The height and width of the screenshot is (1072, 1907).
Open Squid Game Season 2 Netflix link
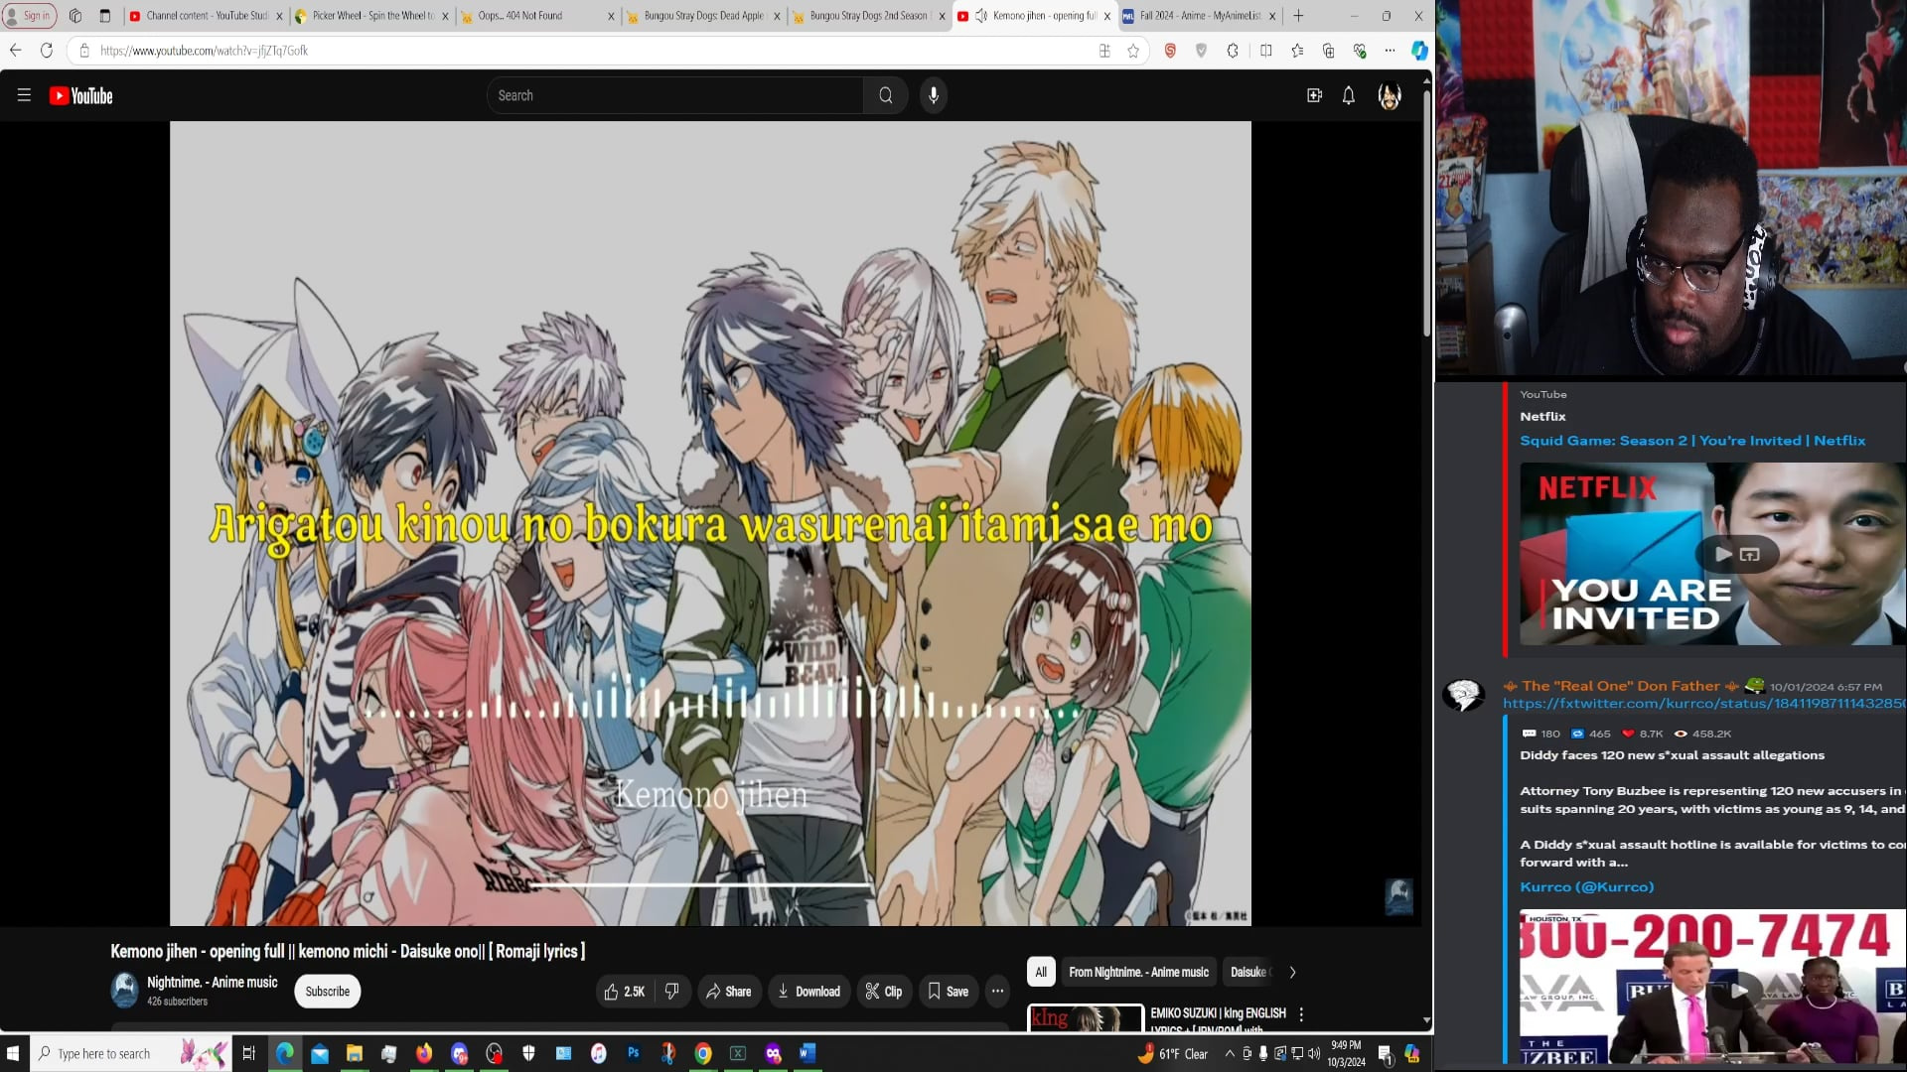1692,441
